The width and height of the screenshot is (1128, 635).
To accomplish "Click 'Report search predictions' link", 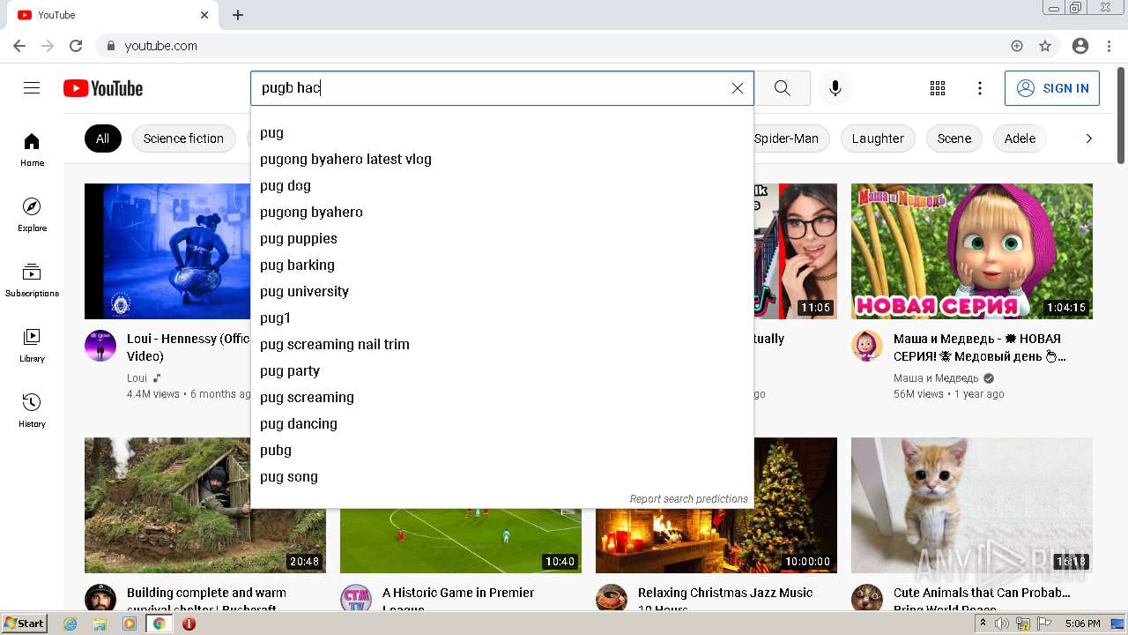I will click(688, 499).
